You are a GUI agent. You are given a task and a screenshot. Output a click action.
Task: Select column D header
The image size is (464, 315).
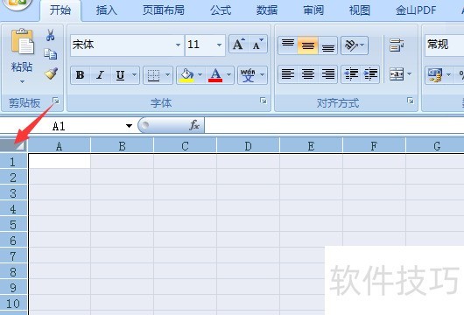[x=248, y=145]
